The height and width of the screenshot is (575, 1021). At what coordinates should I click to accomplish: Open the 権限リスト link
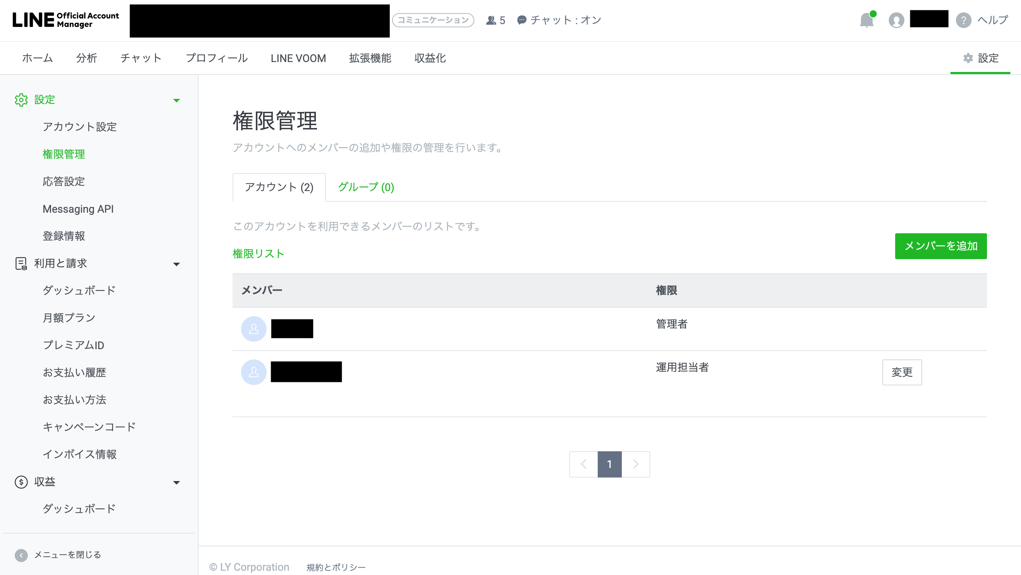[x=258, y=253]
